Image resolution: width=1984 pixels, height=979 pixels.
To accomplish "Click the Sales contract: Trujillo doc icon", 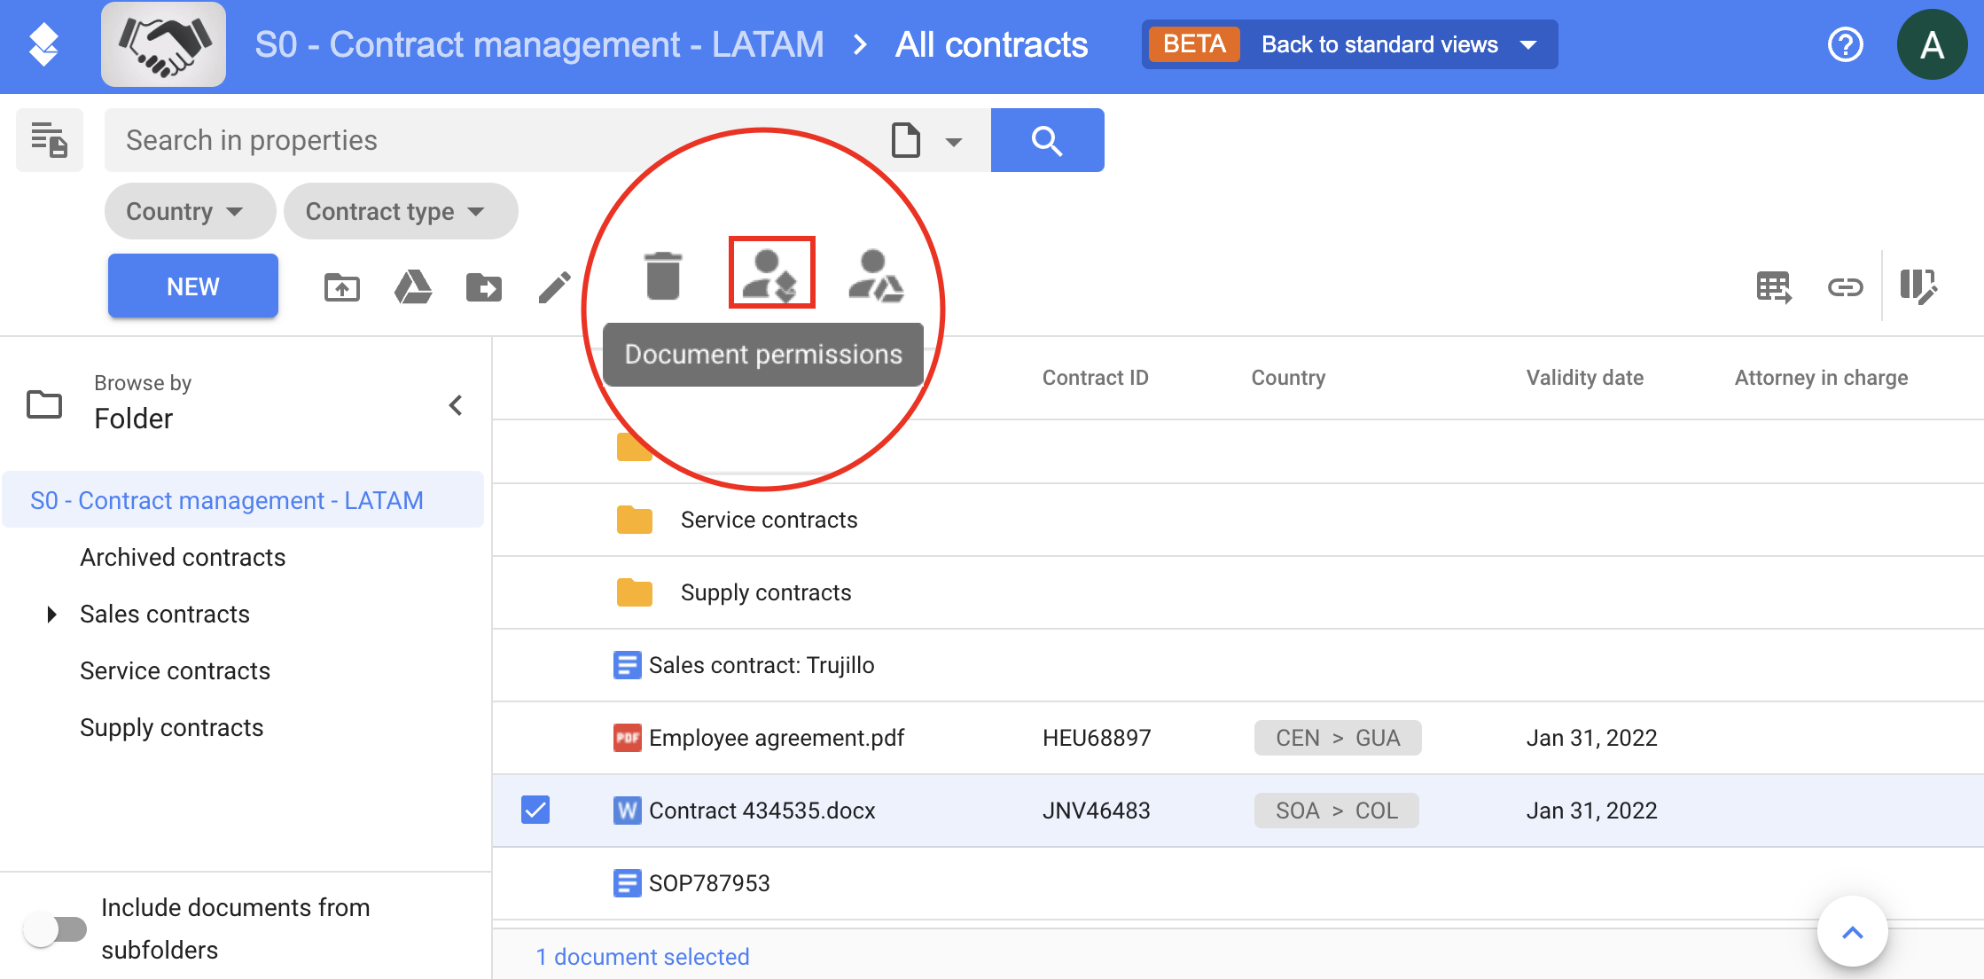I will (x=627, y=665).
